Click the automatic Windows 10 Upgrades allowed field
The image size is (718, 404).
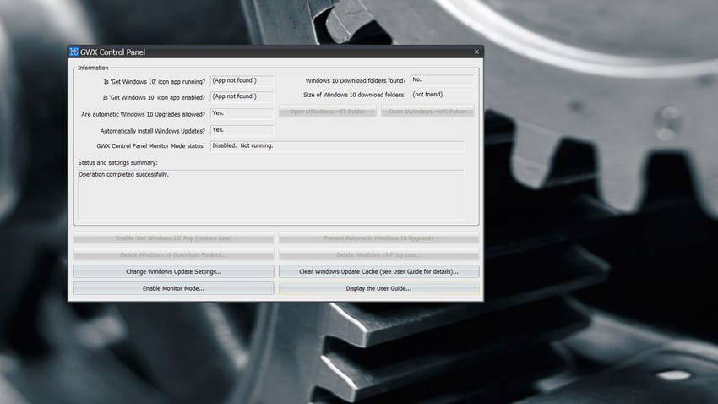click(x=242, y=113)
